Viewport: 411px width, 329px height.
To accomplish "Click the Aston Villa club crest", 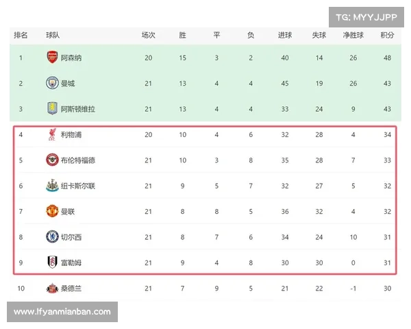I will 53,108.
